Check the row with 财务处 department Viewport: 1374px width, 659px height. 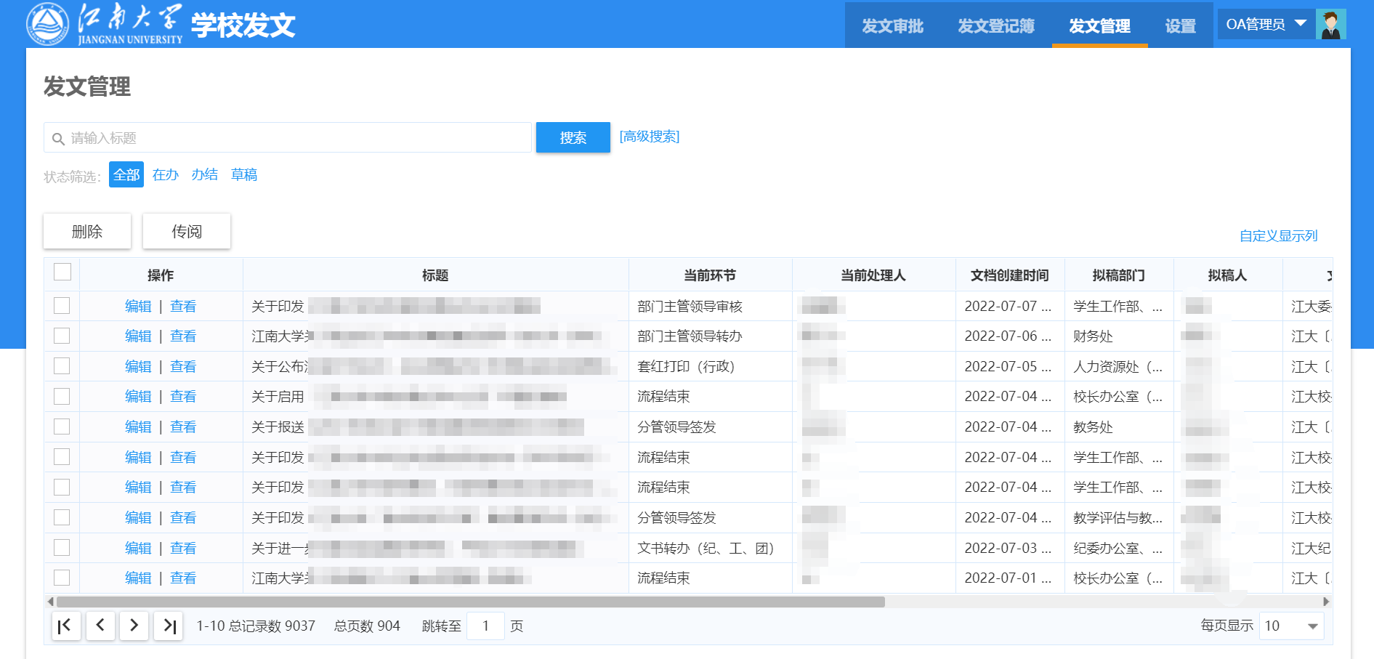62,336
